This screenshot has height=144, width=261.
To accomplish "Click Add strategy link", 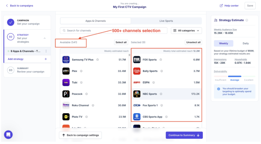I will click(x=16, y=59).
